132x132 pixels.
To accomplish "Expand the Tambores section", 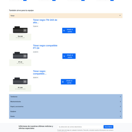I will 66,97.
